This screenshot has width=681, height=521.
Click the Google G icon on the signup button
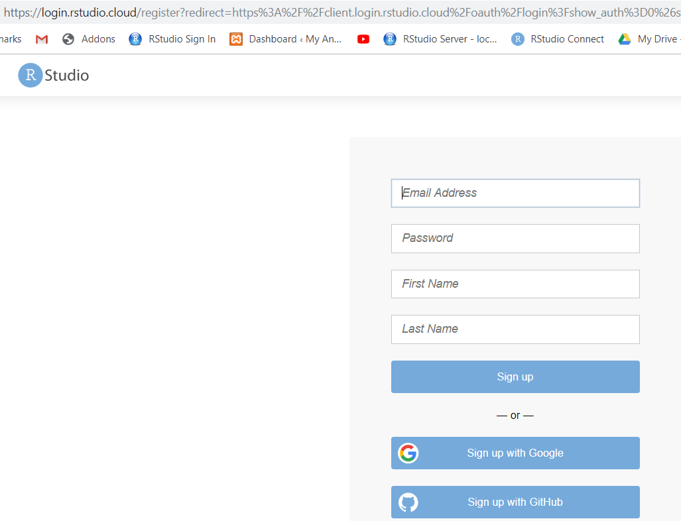pos(408,453)
